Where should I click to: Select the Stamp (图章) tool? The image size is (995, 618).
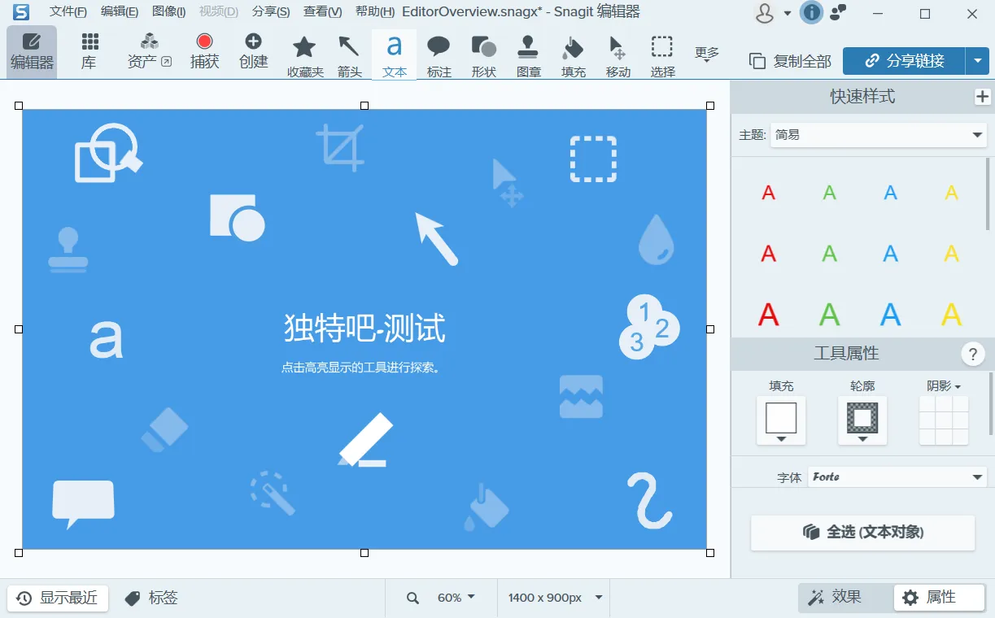coord(528,54)
